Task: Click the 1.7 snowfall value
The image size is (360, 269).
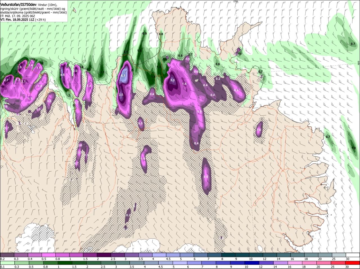Action: tap(18, 80)
